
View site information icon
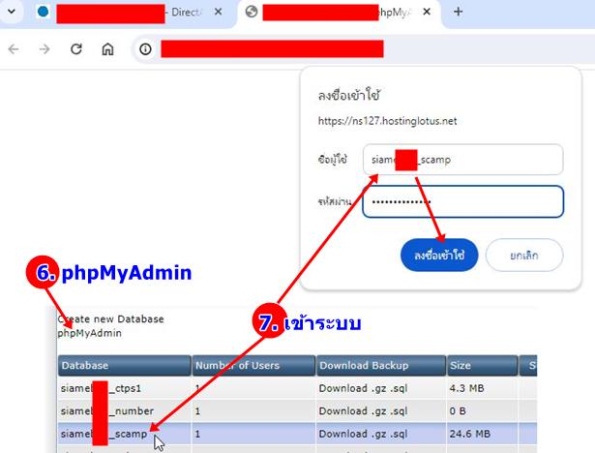[145, 49]
